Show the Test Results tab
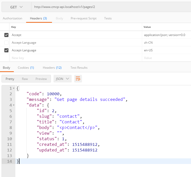This screenshot has width=191, height=177. (x=79, y=68)
